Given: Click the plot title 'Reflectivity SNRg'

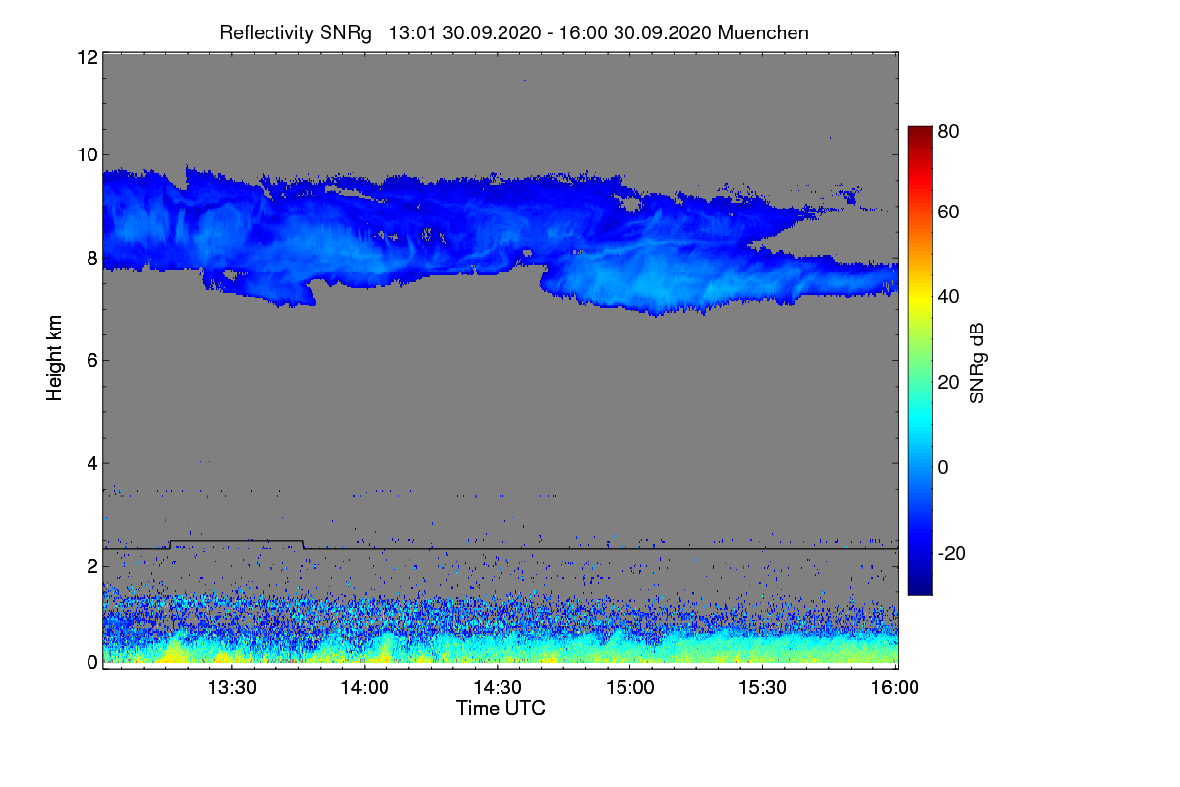Looking at the screenshot, I should click(296, 32).
